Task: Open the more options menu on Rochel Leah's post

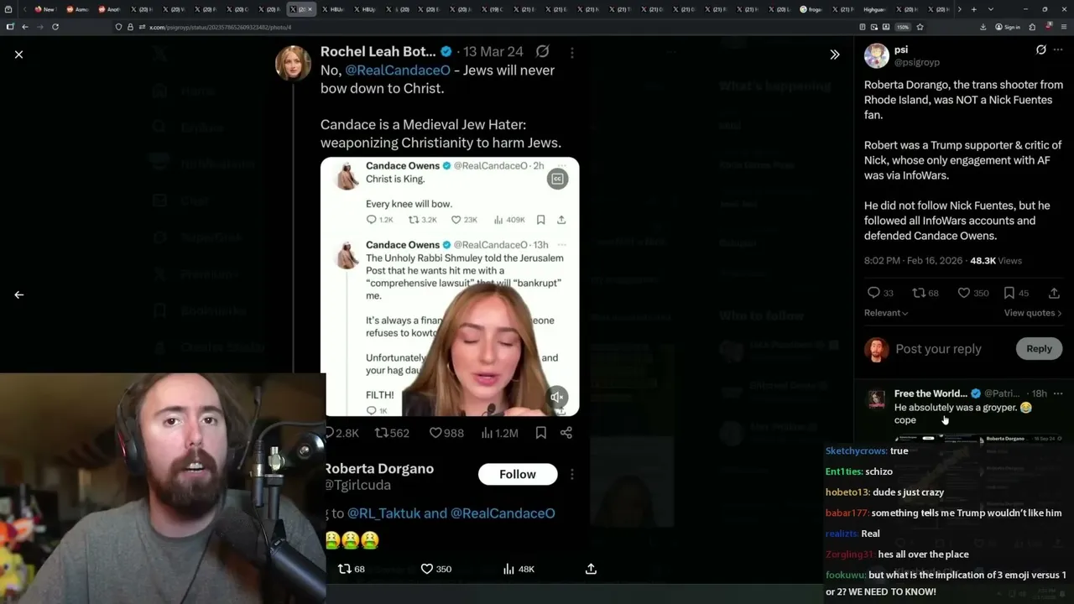Action: [x=572, y=52]
